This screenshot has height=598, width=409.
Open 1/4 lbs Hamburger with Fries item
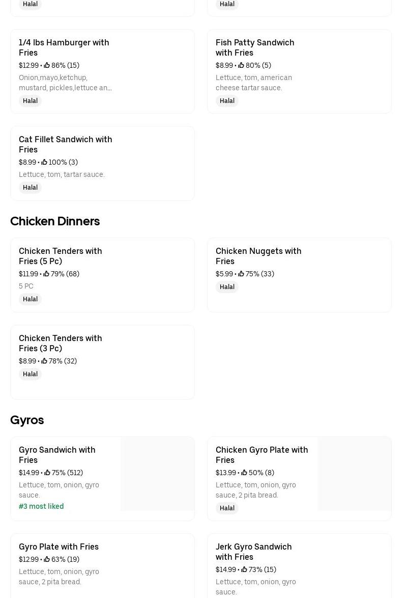click(x=64, y=47)
